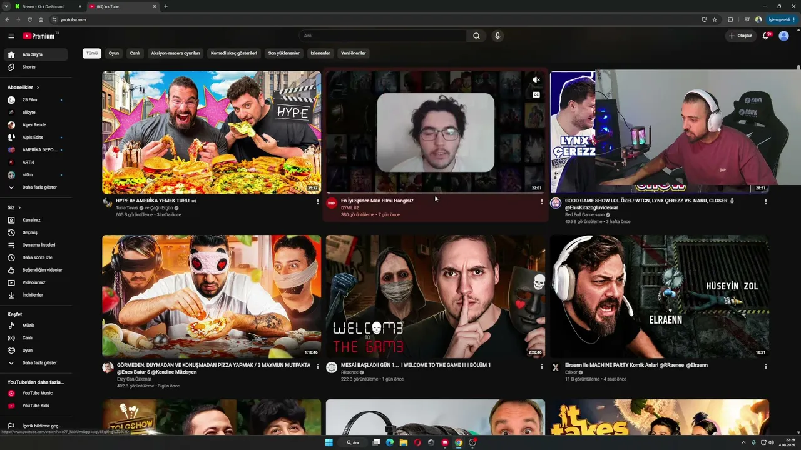This screenshot has height=450, width=801.
Task: Expand the Siz section heading
Action: 14,207
